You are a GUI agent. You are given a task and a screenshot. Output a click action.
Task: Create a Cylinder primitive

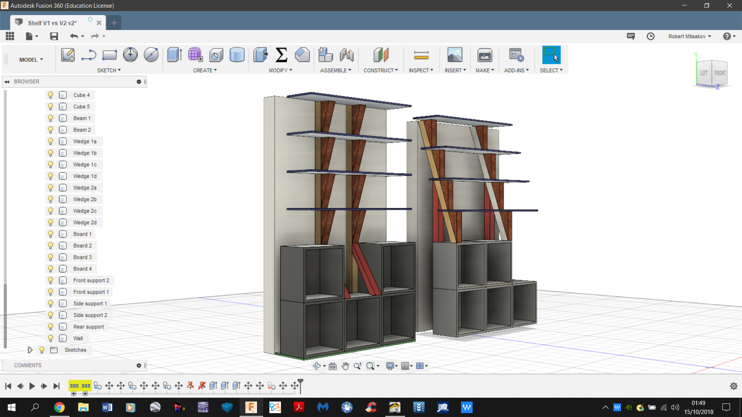pyautogui.click(x=237, y=55)
